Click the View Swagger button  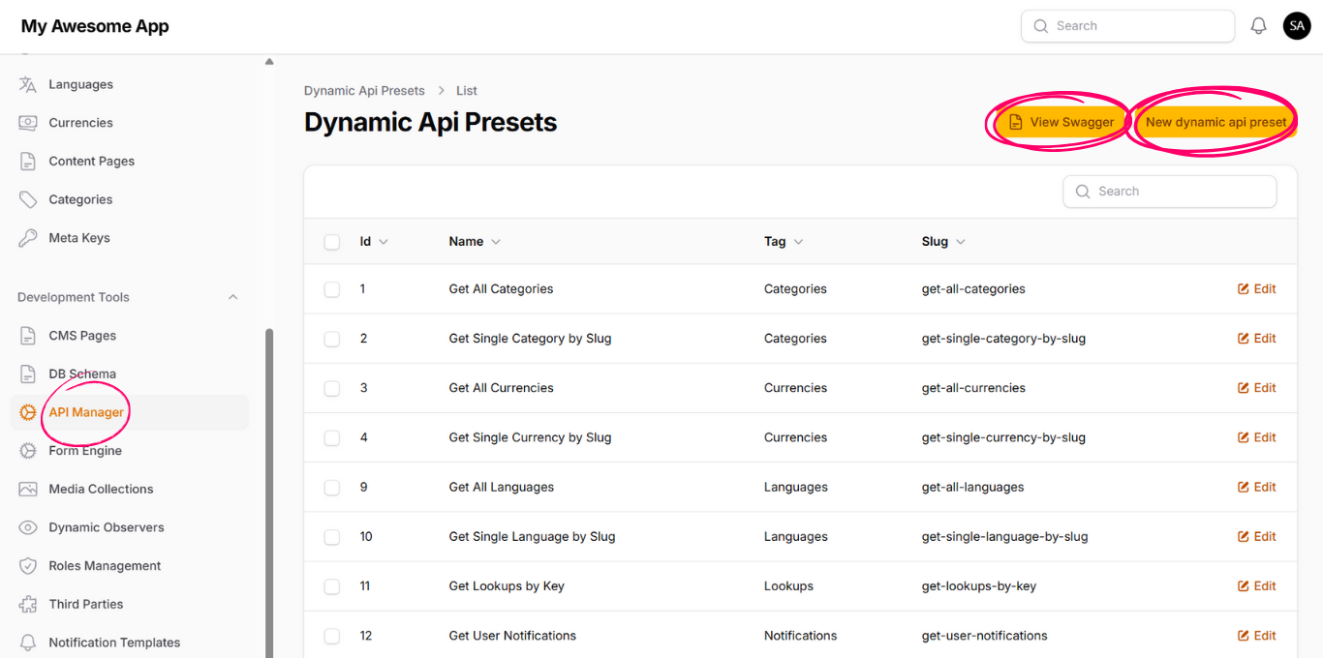1061,122
